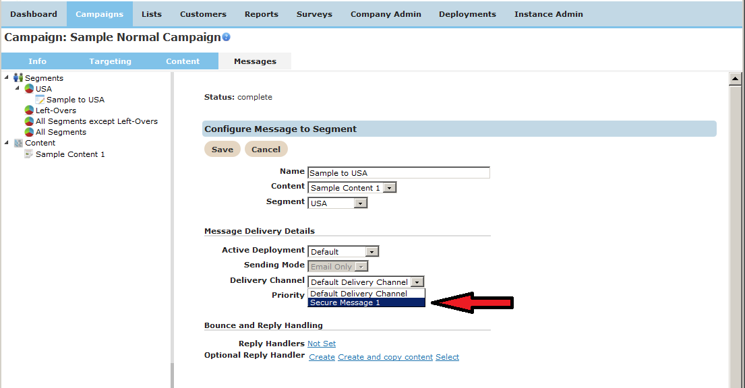Click the Segments people icon in tree
The height and width of the screenshot is (388, 745).
(18, 78)
